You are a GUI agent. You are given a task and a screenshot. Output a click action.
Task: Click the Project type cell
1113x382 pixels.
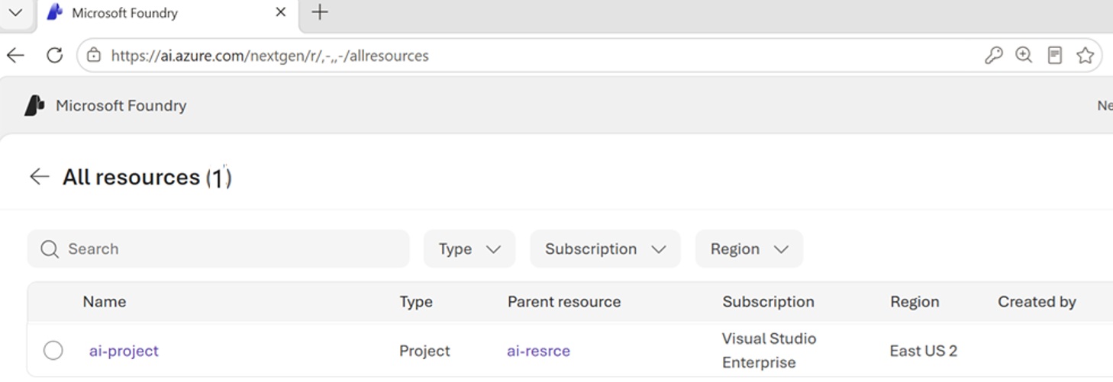pyautogui.click(x=424, y=351)
